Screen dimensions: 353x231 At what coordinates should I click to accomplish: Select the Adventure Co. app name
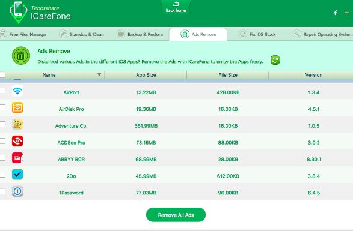[71, 126]
